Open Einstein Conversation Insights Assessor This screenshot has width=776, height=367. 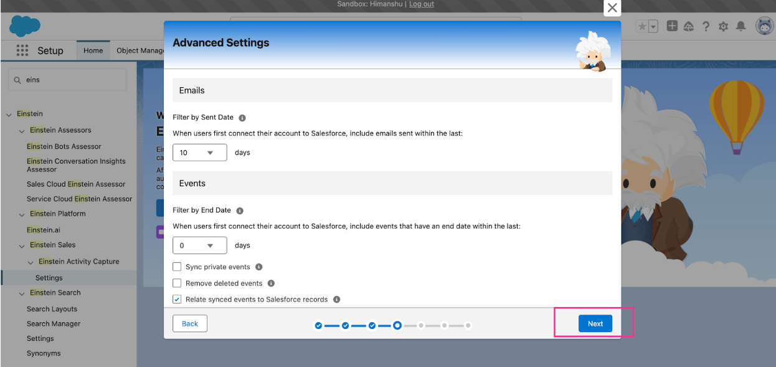pos(76,165)
